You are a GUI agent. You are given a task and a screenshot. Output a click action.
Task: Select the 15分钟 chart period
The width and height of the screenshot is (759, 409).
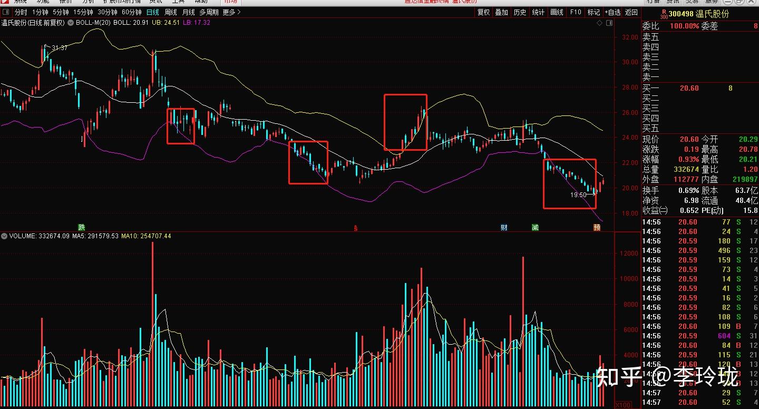tap(83, 12)
